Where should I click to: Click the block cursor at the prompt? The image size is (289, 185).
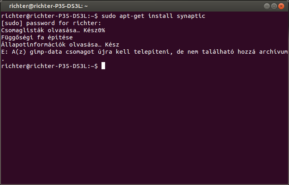[x=103, y=66]
